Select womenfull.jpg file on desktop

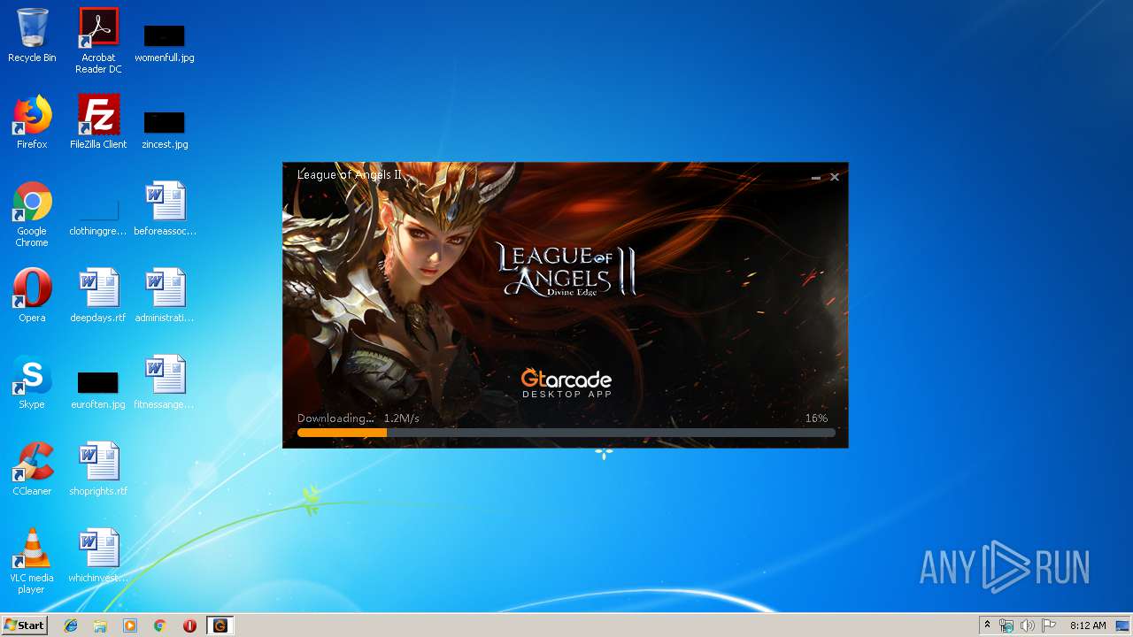coord(165,42)
